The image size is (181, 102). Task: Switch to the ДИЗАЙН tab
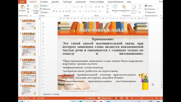(55, 2)
